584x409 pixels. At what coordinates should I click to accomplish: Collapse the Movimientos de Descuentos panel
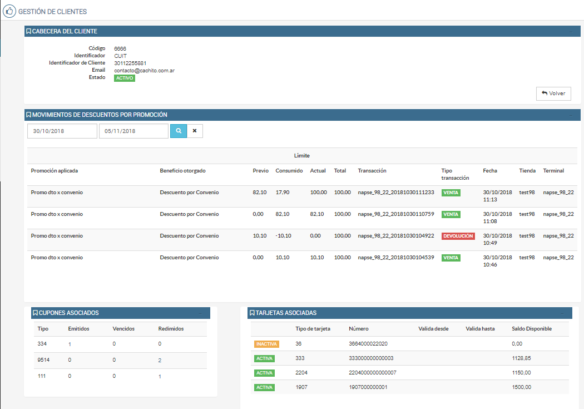(x=571, y=115)
